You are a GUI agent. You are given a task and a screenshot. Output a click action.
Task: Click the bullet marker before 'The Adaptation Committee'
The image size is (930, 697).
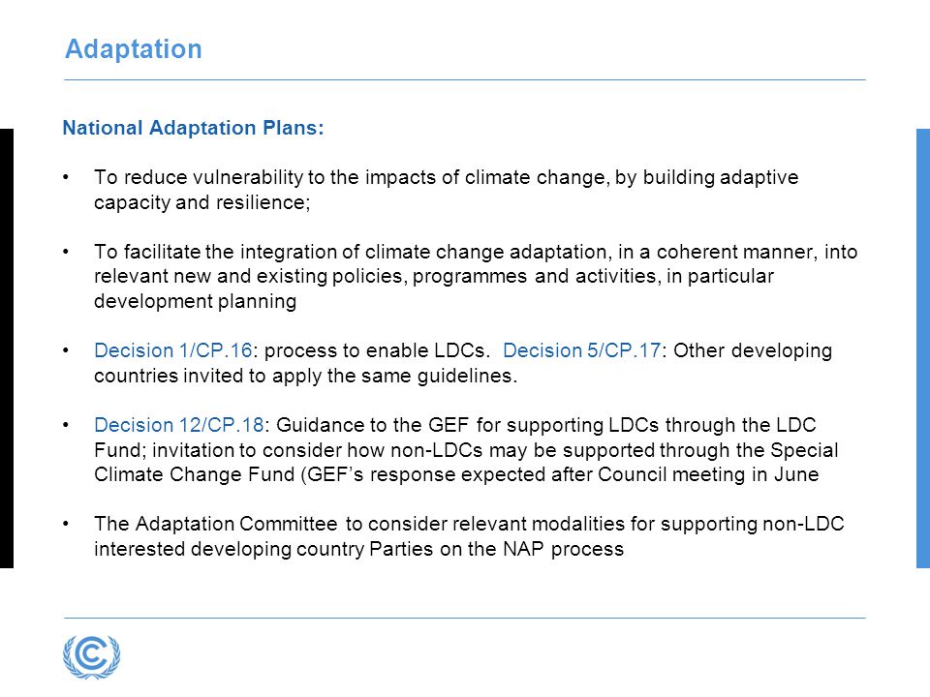(66, 524)
